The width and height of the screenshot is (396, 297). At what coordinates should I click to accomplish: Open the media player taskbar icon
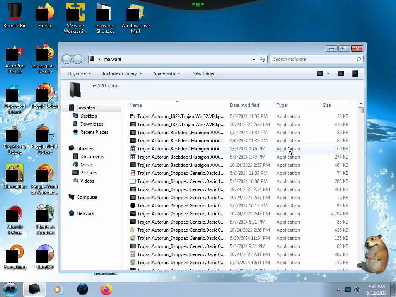[57, 289]
